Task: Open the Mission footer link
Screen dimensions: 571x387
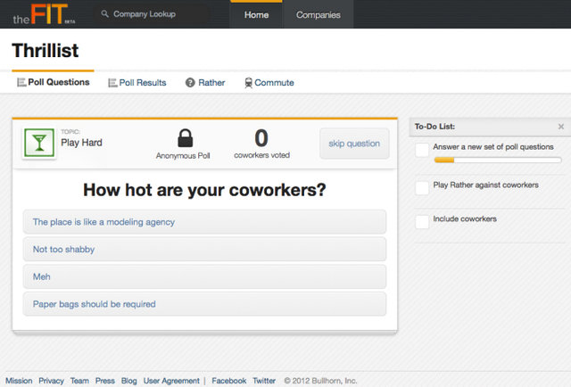Action: point(19,381)
